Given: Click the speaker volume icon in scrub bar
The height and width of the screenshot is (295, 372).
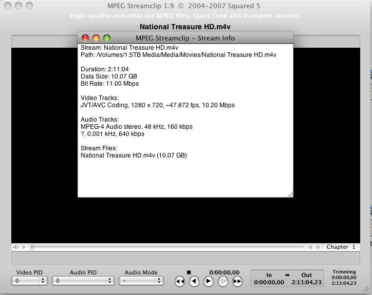Looking at the screenshot, I should tap(16, 247).
